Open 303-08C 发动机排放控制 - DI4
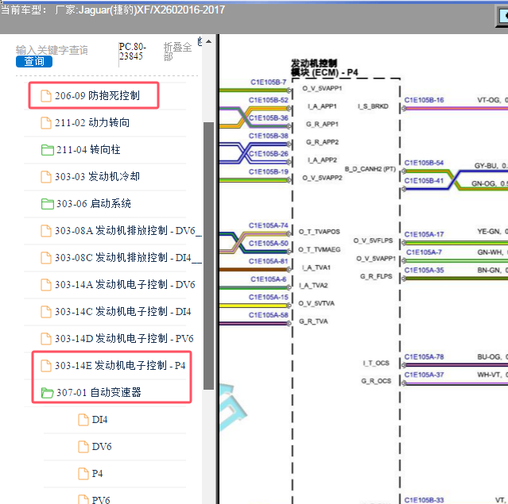This screenshot has height=504, width=508. click(128, 258)
